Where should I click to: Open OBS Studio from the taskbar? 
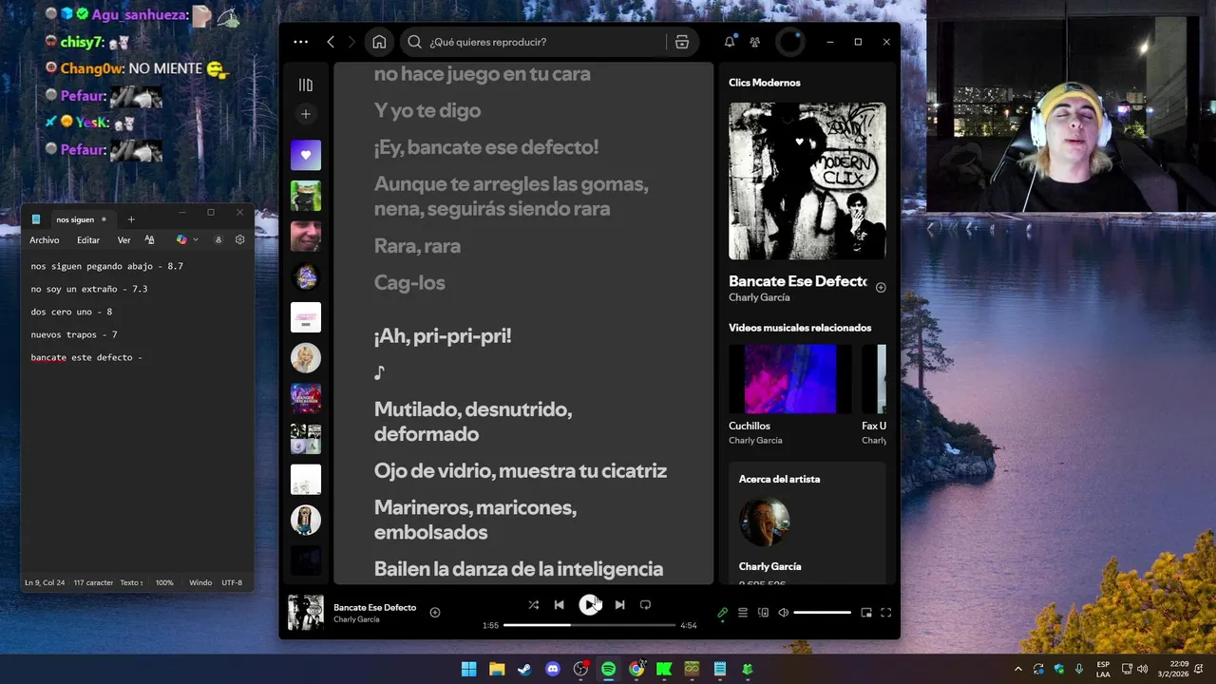tap(580, 669)
